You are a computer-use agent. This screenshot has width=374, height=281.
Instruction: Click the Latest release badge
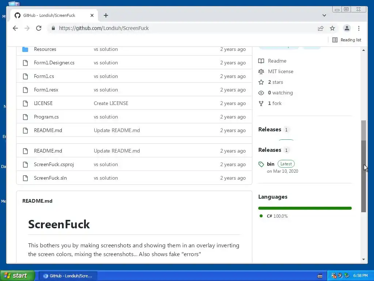[286, 164]
